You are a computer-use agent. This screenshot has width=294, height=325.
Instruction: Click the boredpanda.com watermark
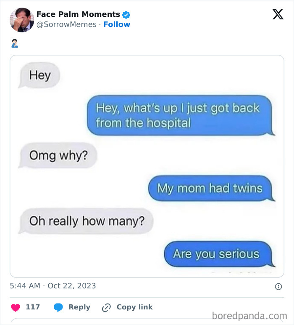pyautogui.click(x=249, y=316)
